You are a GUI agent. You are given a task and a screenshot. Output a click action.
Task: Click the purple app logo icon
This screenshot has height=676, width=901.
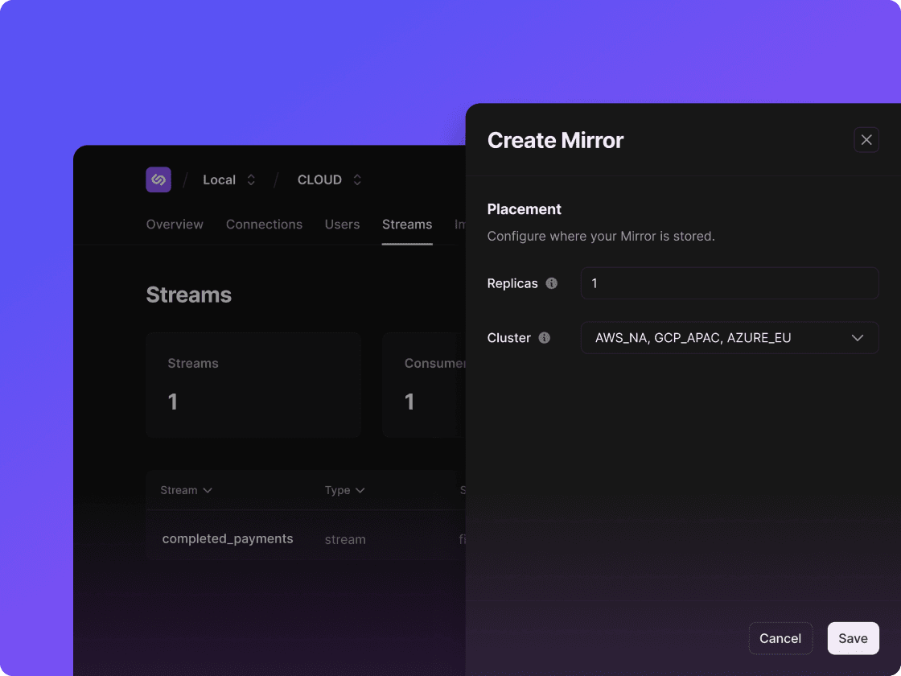[x=158, y=180]
